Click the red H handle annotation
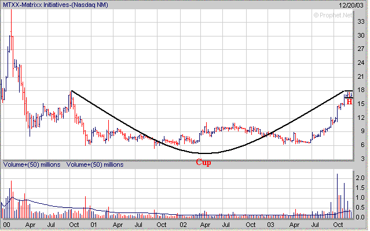The image size is (370, 231). tap(349, 102)
